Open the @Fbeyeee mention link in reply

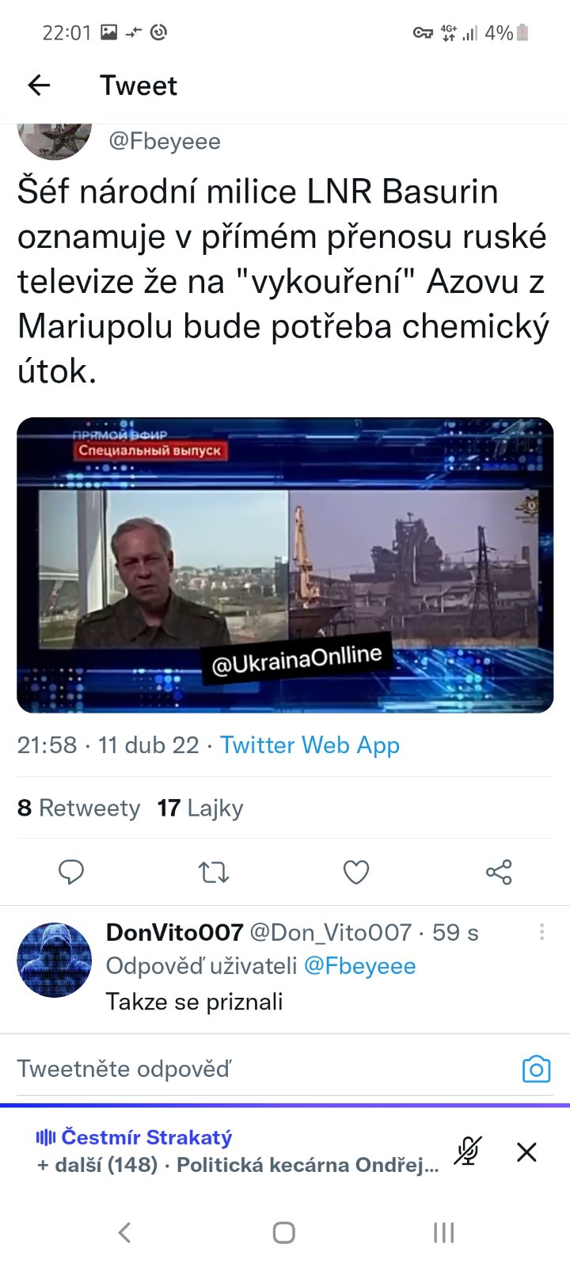[x=359, y=966]
